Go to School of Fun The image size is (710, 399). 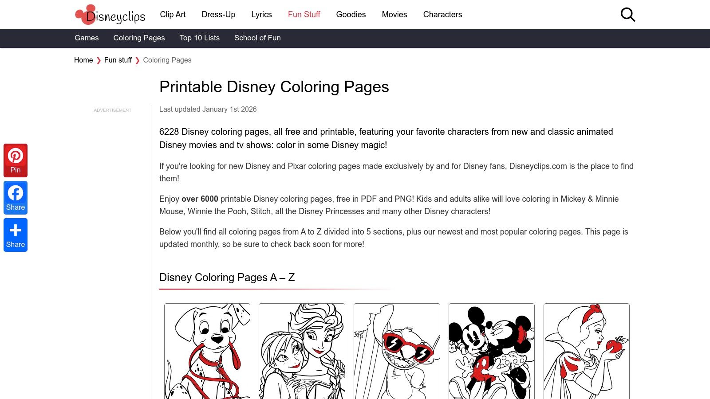[257, 38]
